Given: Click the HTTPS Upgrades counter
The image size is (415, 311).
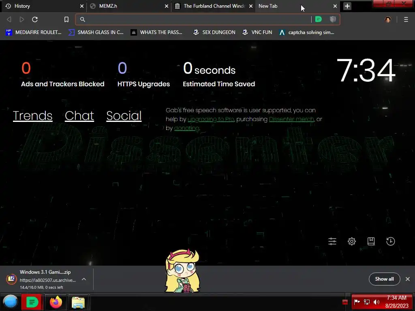Looking at the screenshot, I should pyautogui.click(x=144, y=75).
